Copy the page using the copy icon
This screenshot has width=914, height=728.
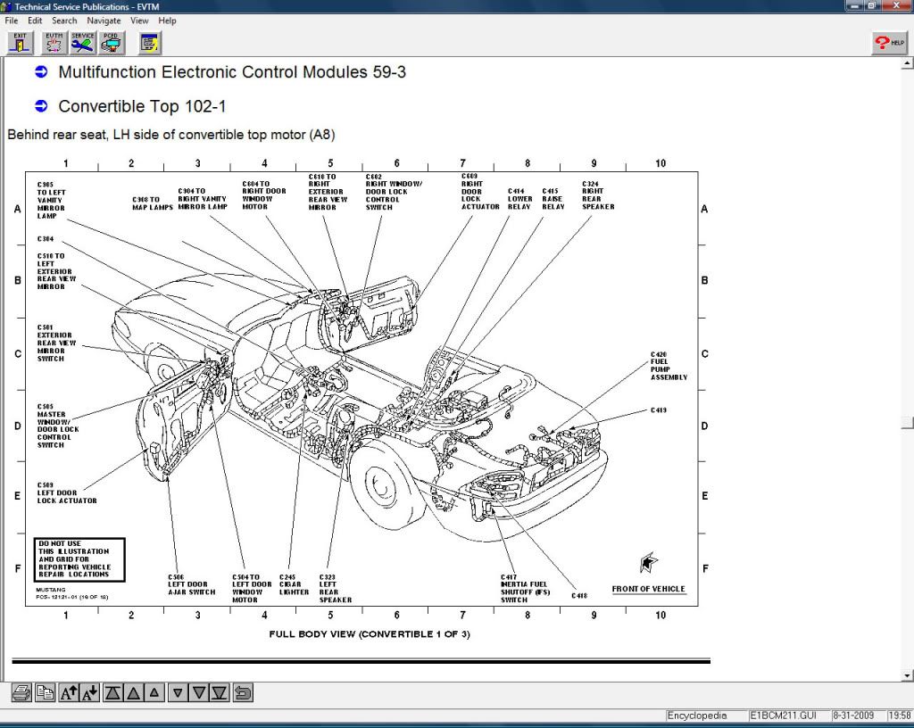pyautogui.click(x=46, y=692)
